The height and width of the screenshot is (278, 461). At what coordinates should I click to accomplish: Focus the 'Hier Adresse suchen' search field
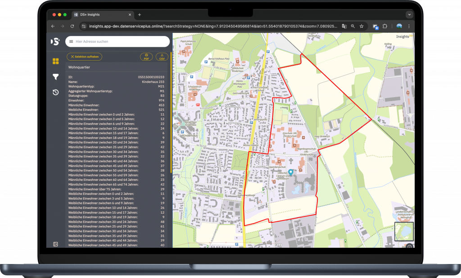[x=119, y=41]
